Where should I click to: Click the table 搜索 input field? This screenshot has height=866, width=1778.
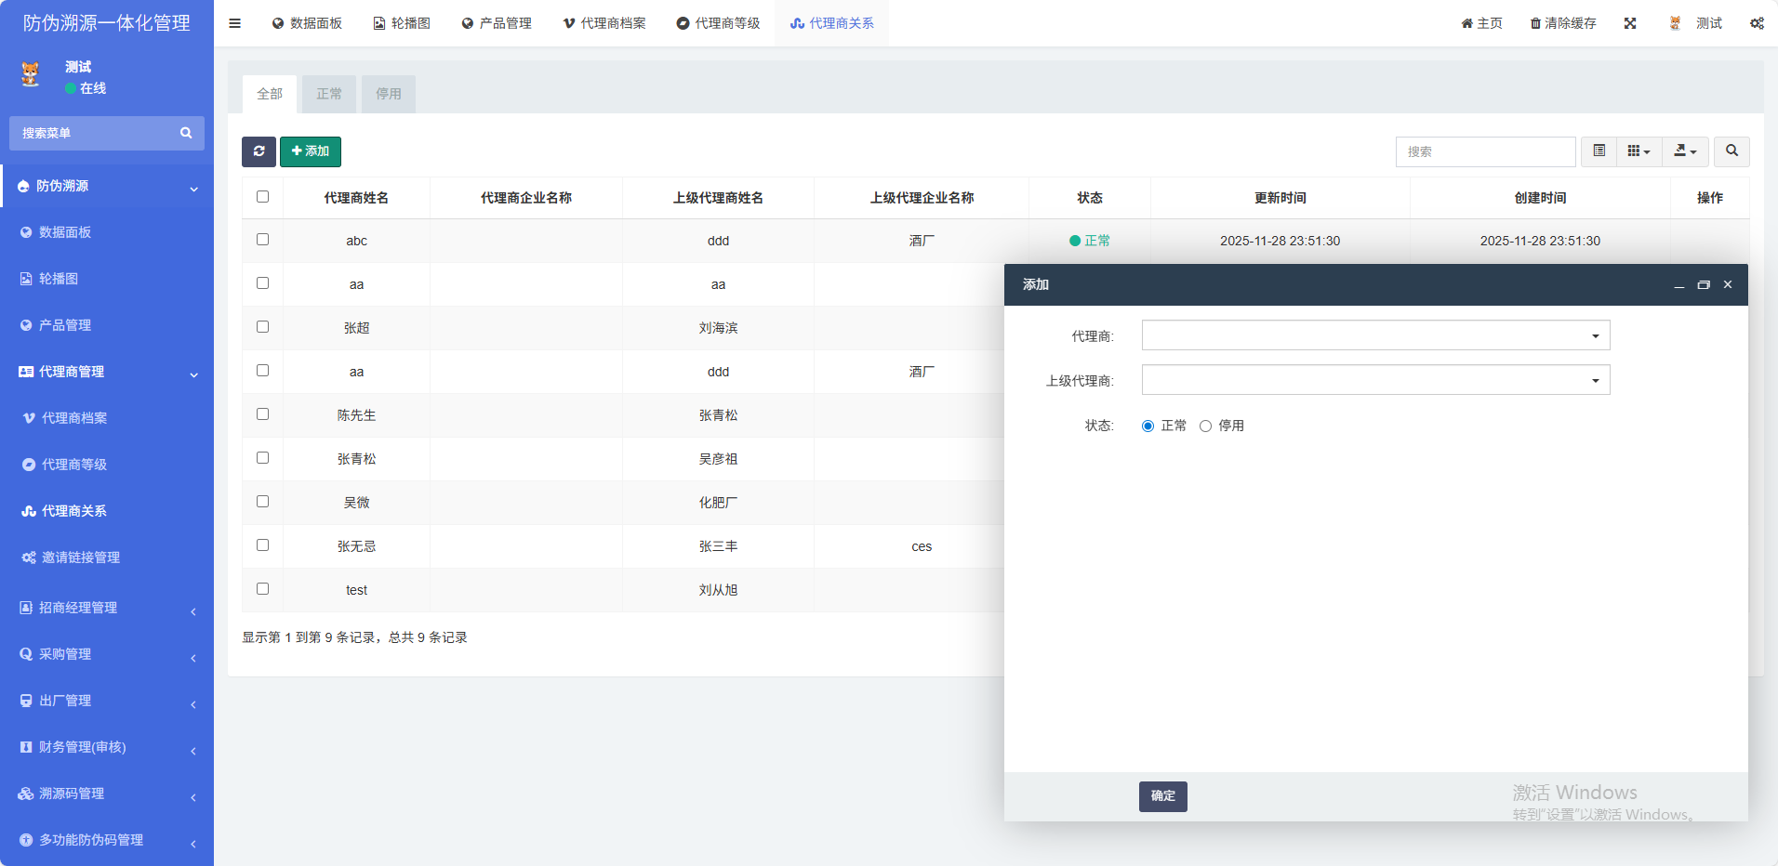point(1485,151)
